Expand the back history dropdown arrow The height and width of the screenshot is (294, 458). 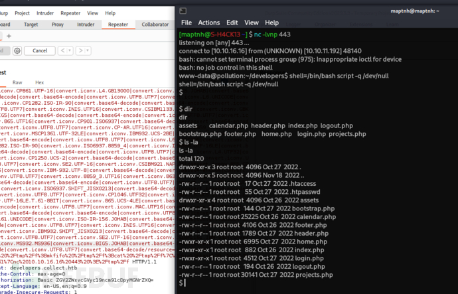pos(70,50)
